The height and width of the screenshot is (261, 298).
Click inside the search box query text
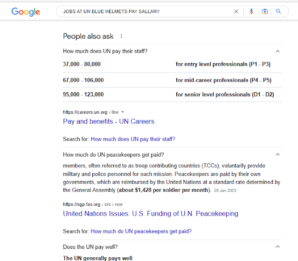tap(111, 11)
